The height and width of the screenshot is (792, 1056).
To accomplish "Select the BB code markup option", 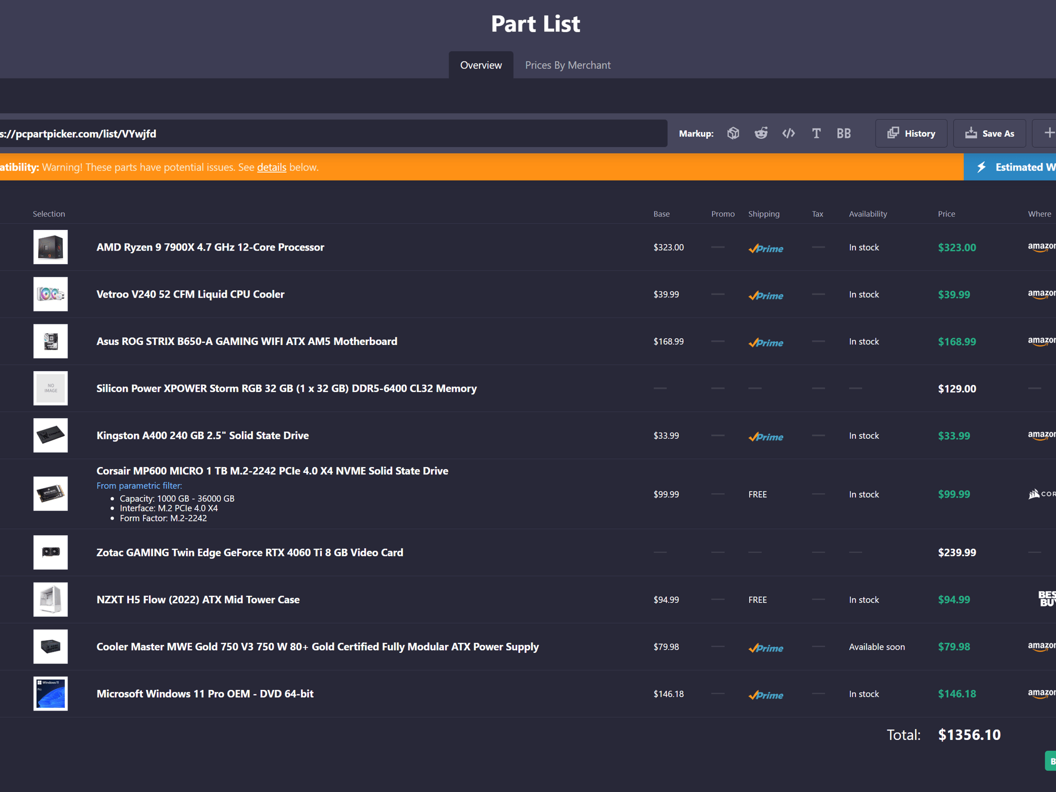I will 844,134.
